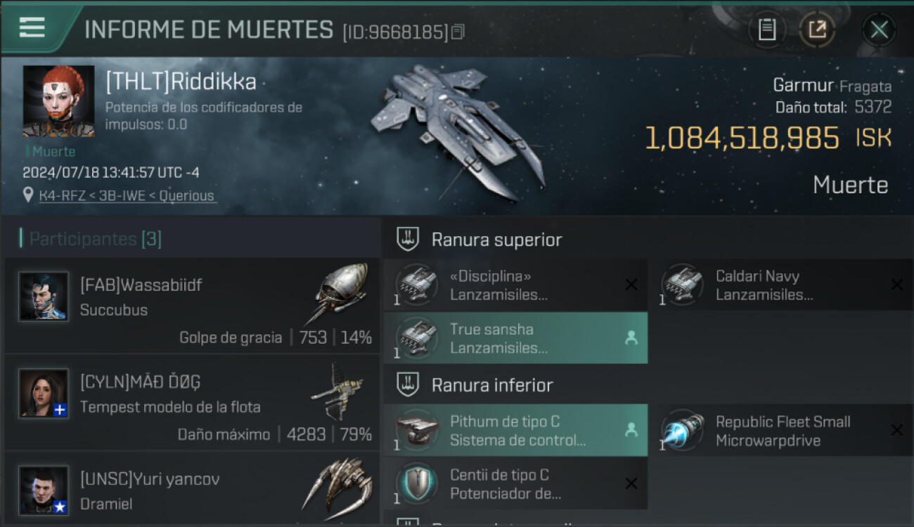Screen dimensions: 914x527
Task: Open the hamburger menu icon
Action: click(32, 28)
